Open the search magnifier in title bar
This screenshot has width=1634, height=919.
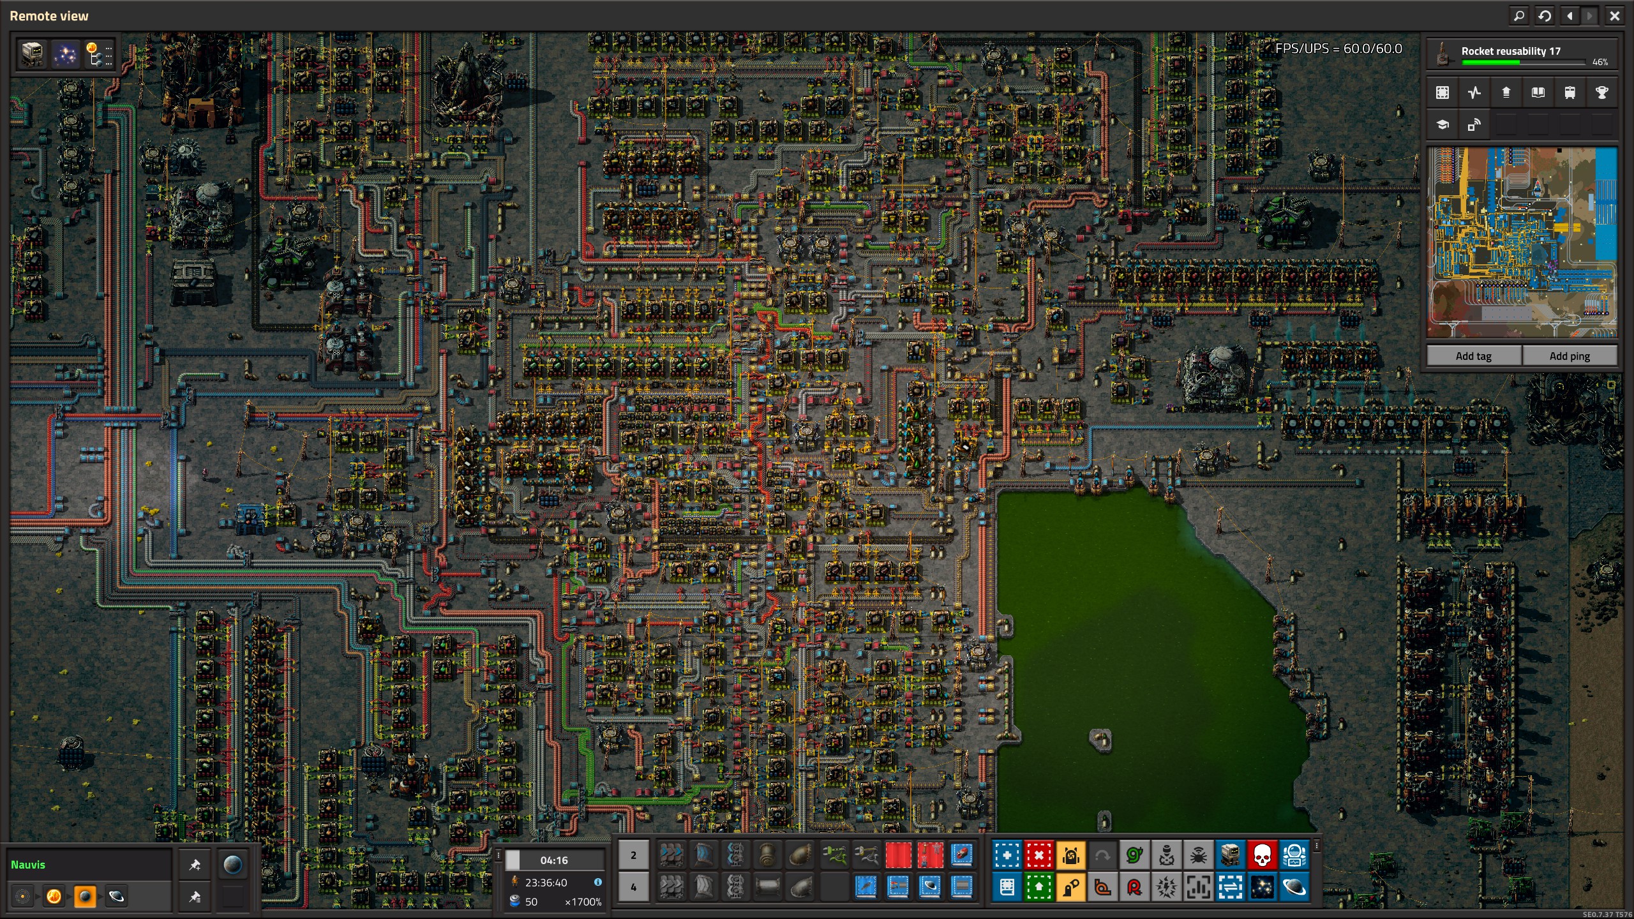pyautogui.click(x=1519, y=16)
